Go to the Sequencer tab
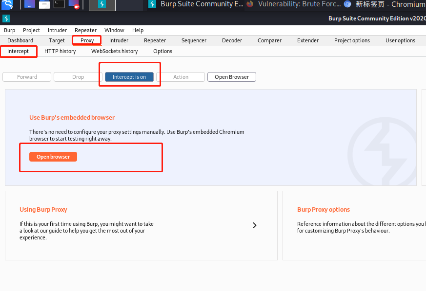Image resolution: width=426 pixels, height=291 pixels. [194, 40]
